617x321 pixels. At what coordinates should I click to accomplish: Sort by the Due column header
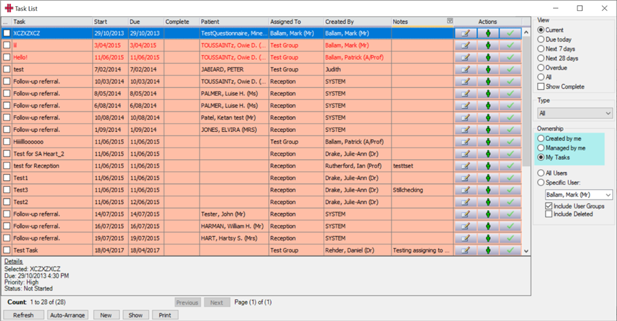(146, 22)
